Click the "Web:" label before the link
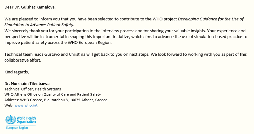The width and height of the screenshot is (254, 134). (x=9, y=105)
